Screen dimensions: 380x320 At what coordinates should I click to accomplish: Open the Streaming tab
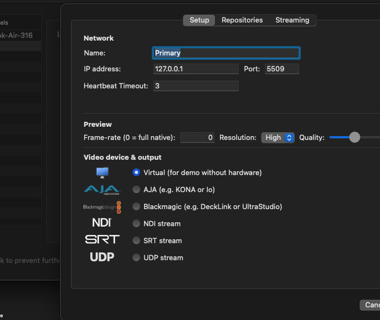point(292,20)
